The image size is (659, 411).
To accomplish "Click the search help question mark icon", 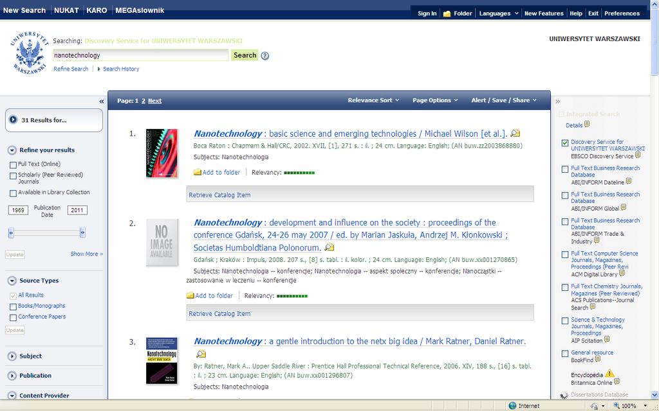I will (x=265, y=56).
